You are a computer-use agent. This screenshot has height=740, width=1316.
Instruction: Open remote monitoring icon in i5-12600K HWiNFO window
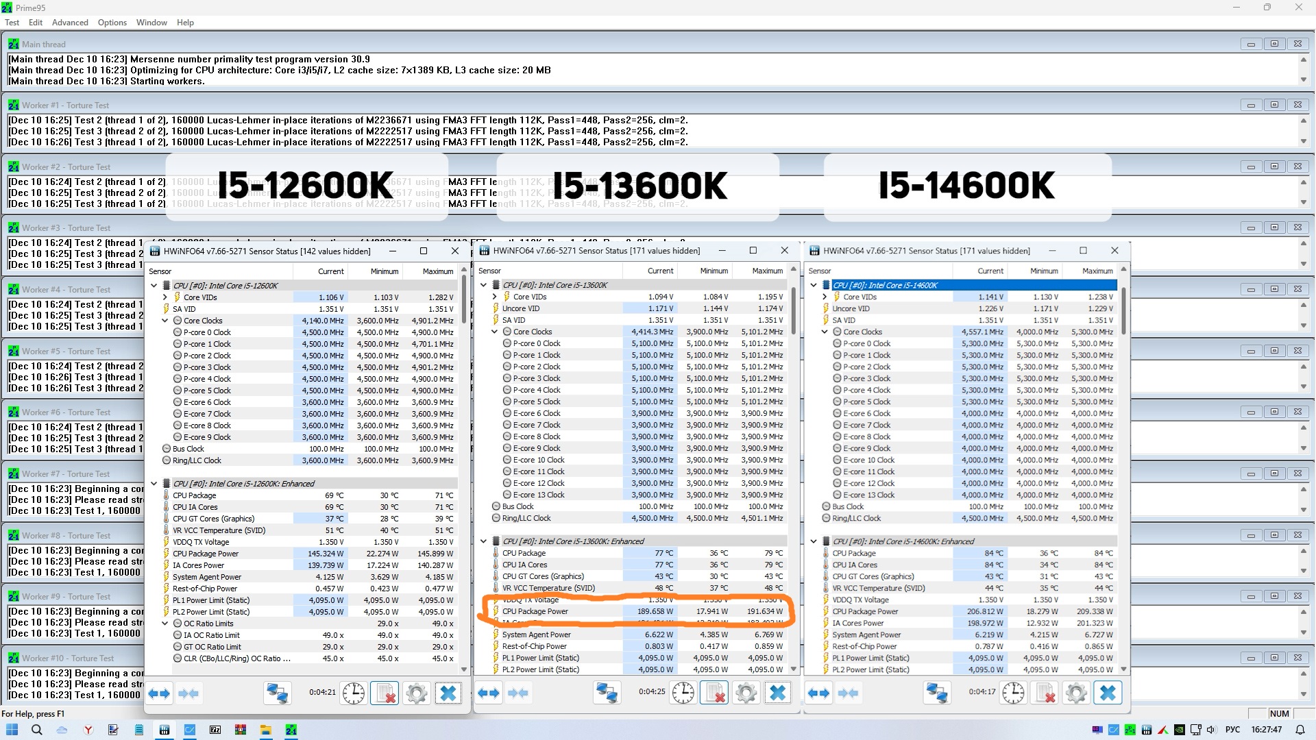[278, 693]
